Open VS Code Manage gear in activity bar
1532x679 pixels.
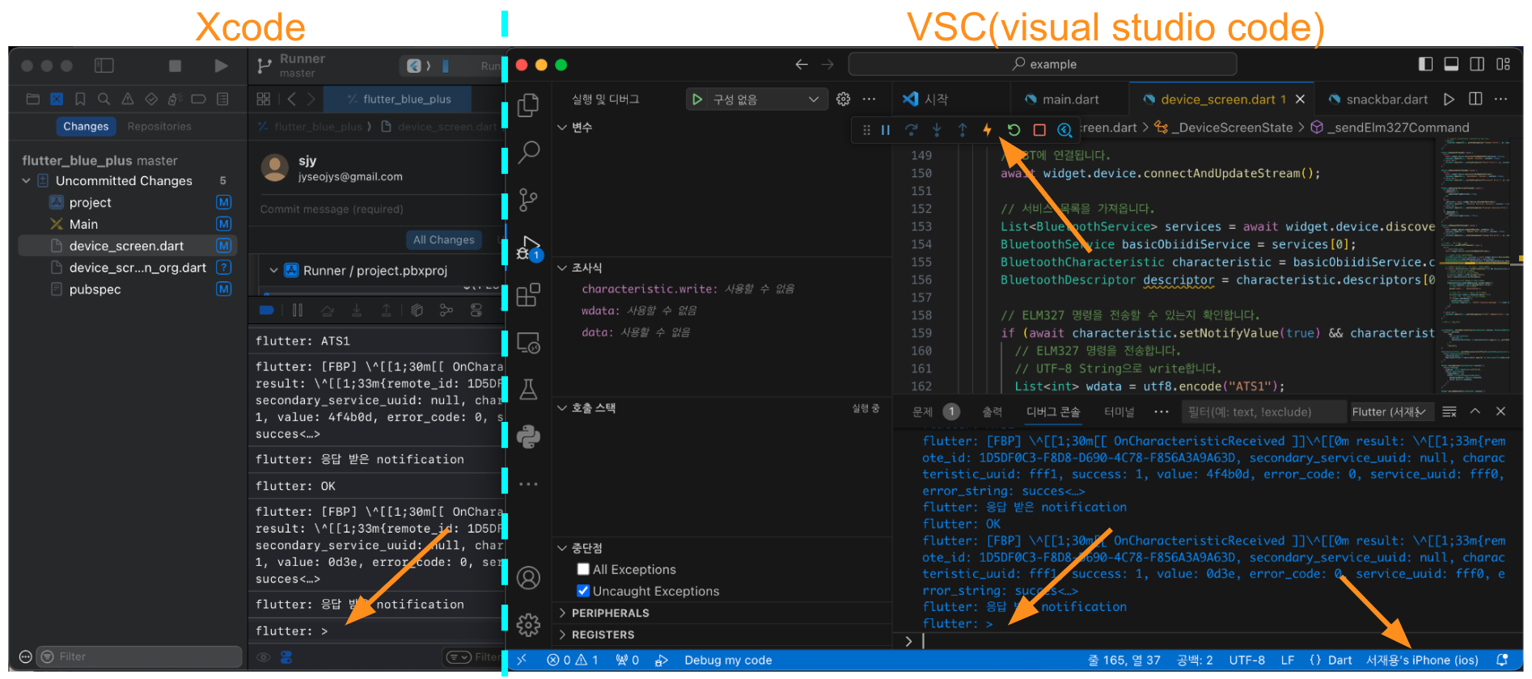coord(528,624)
